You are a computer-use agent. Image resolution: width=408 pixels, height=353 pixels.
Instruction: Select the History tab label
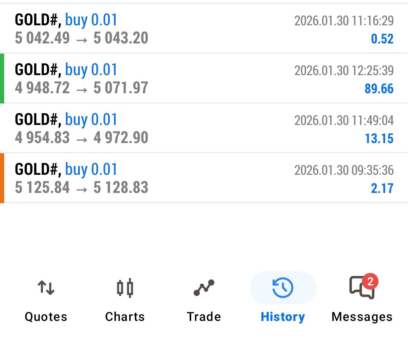point(283,317)
